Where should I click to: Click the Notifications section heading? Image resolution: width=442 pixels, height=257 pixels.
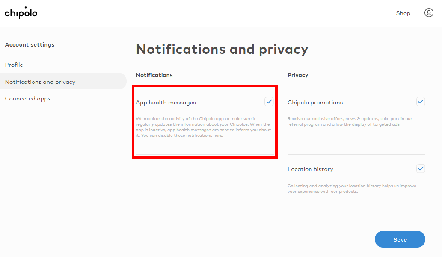[x=154, y=75]
